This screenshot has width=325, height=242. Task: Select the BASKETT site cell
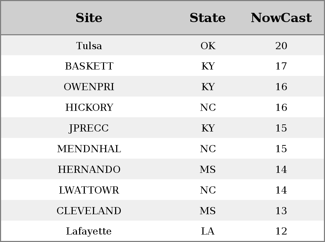(x=89, y=66)
